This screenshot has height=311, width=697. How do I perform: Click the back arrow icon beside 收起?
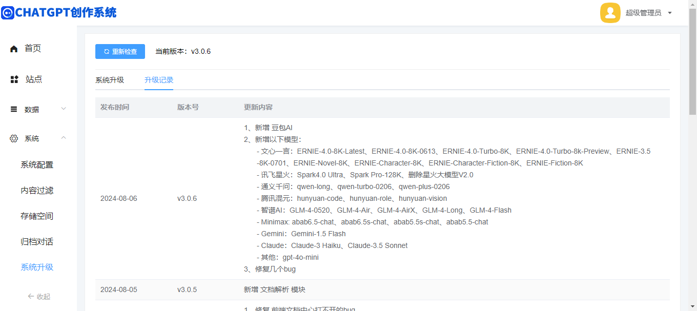click(x=30, y=296)
